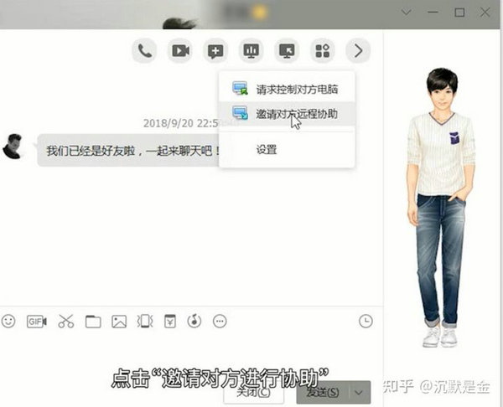Click the remote desktop control icon
Viewport: 503px width, 407px height.
pos(287,51)
